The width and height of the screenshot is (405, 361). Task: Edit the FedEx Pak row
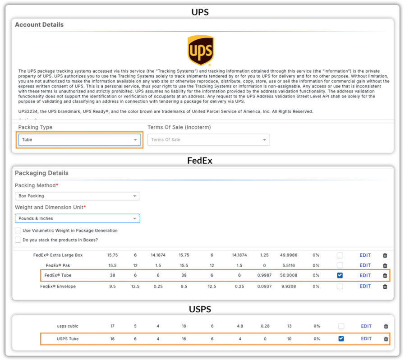coord(365,265)
